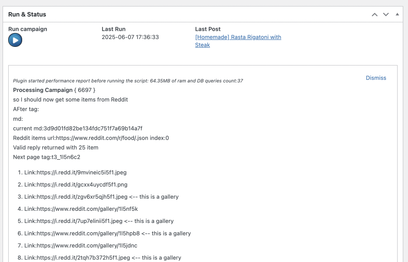Select the 9mvineic5i5f1.jpeg link entry
The width and height of the screenshot is (408, 262).
76,172
